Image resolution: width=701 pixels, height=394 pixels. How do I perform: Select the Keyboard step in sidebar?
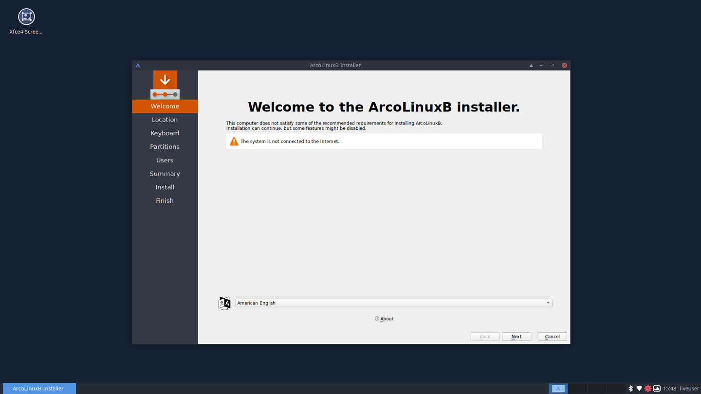pyautogui.click(x=165, y=133)
